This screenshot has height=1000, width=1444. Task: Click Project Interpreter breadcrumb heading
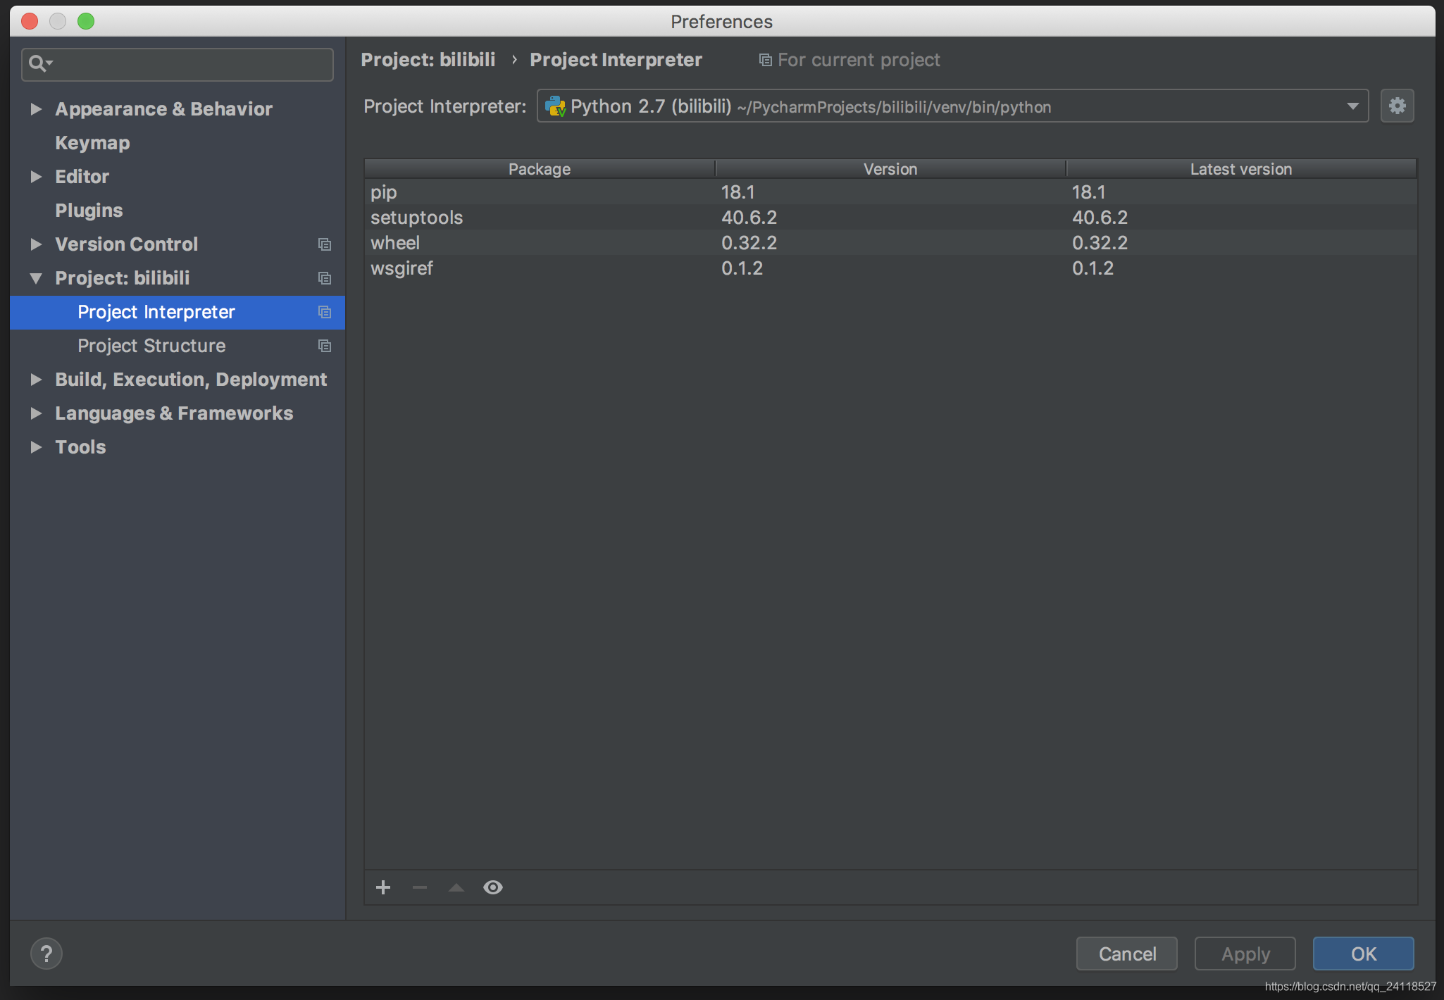point(616,60)
